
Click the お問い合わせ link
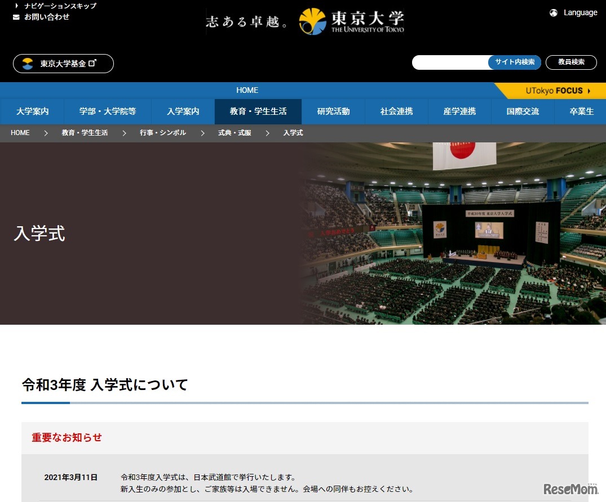(46, 17)
